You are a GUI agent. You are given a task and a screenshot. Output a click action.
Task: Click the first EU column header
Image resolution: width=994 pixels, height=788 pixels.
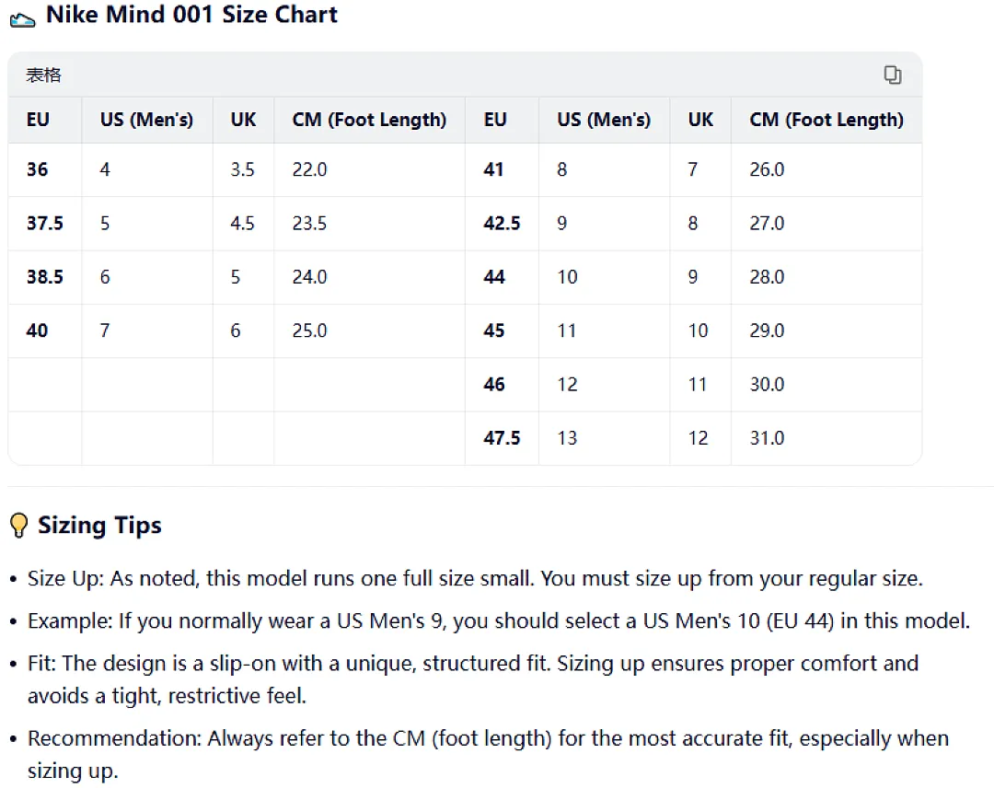pos(38,119)
